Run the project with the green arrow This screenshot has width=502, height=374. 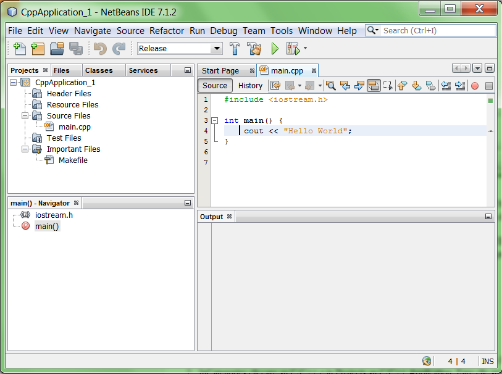click(x=274, y=49)
